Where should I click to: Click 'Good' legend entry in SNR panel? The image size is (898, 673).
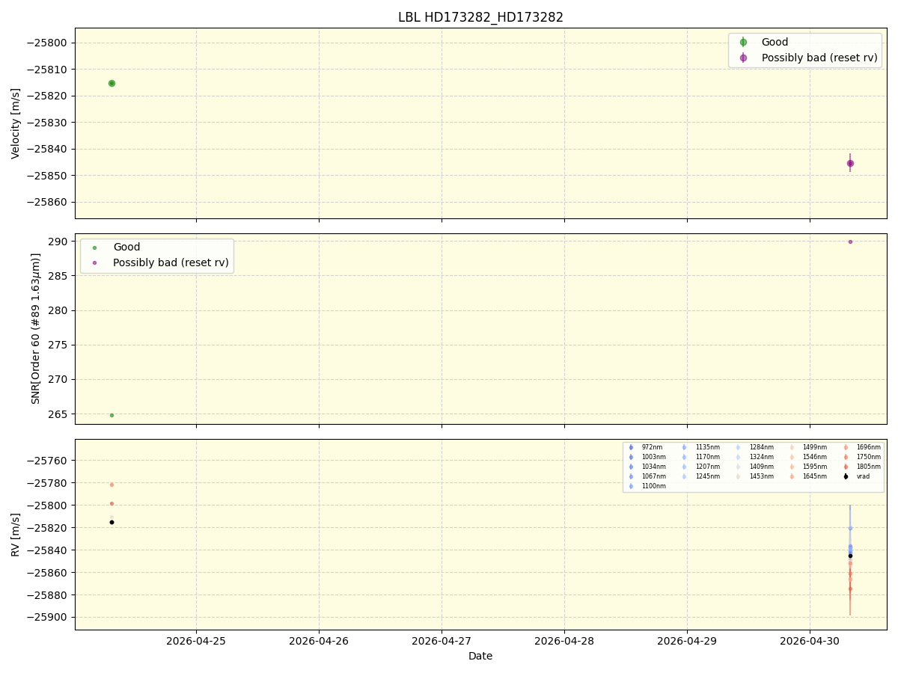126,248
